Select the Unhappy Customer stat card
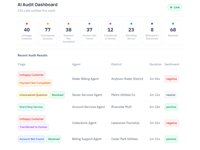This screenshot has width=200, height=150. pos(27,33)
